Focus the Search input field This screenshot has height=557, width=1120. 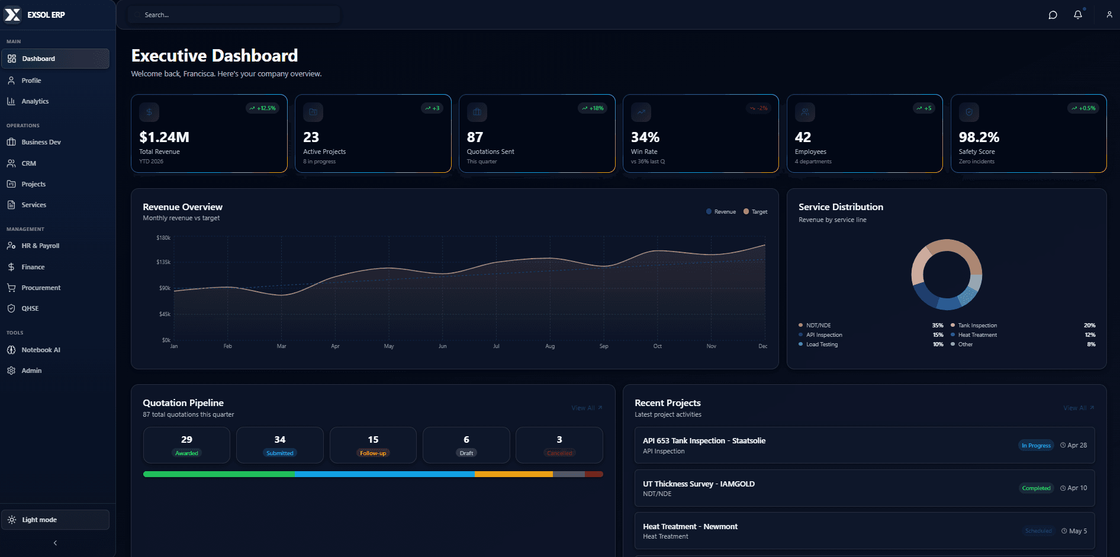pyautogui.click(x=234, y=15)
